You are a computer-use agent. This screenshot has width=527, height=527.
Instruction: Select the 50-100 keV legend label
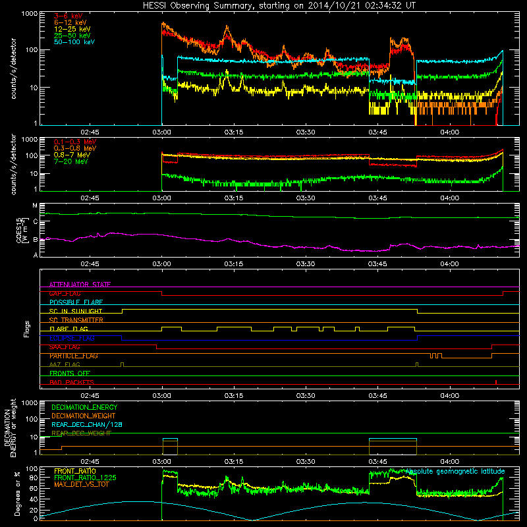pyautogui.click(x=74, y=42)
